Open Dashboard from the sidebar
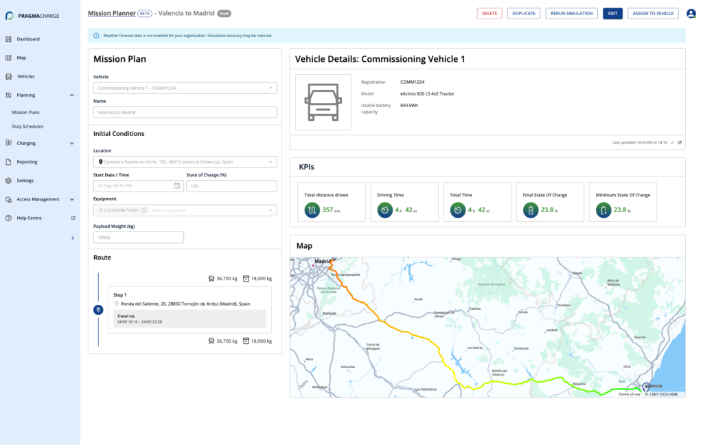This screenshot has width=703, height=445. coord(28,39)
